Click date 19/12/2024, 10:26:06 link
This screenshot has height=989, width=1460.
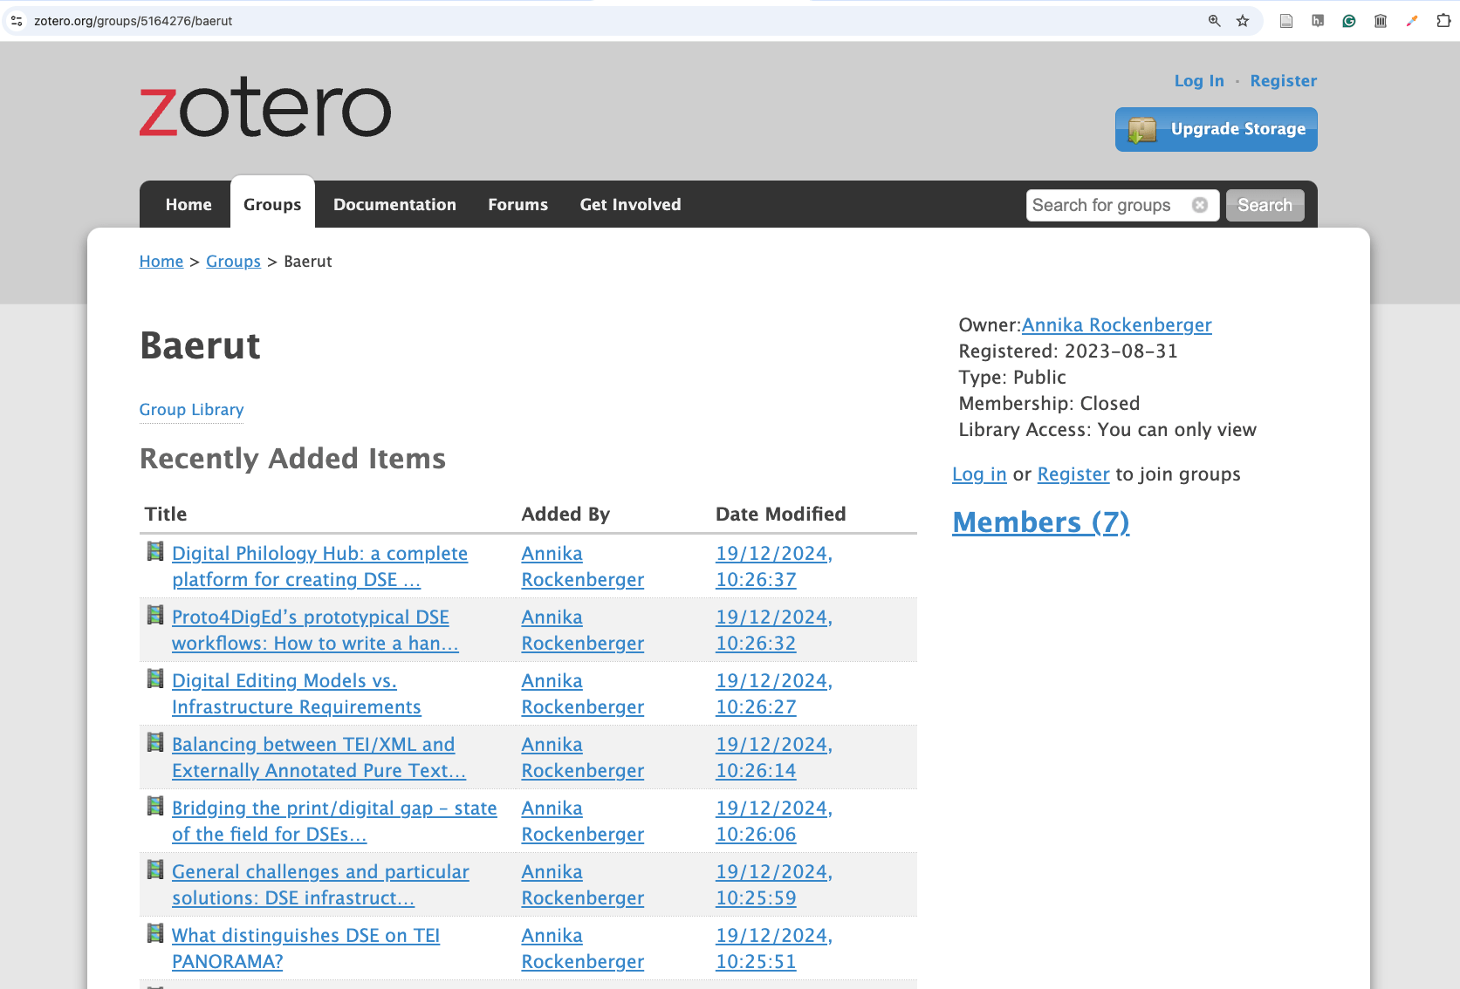(774, 821)
